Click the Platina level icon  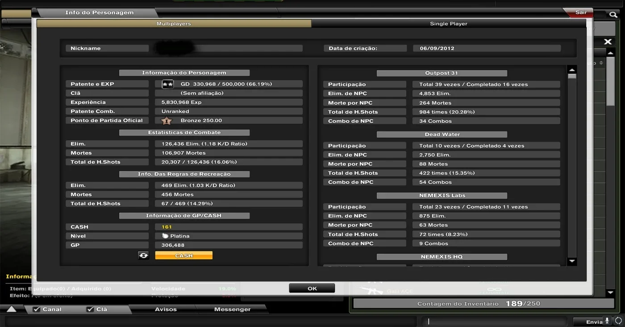click(x=165, y=236)
